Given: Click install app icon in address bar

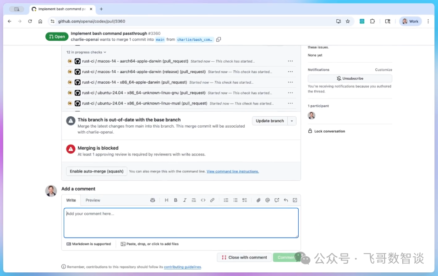Looking at the screenshot, I should point(339,21).
